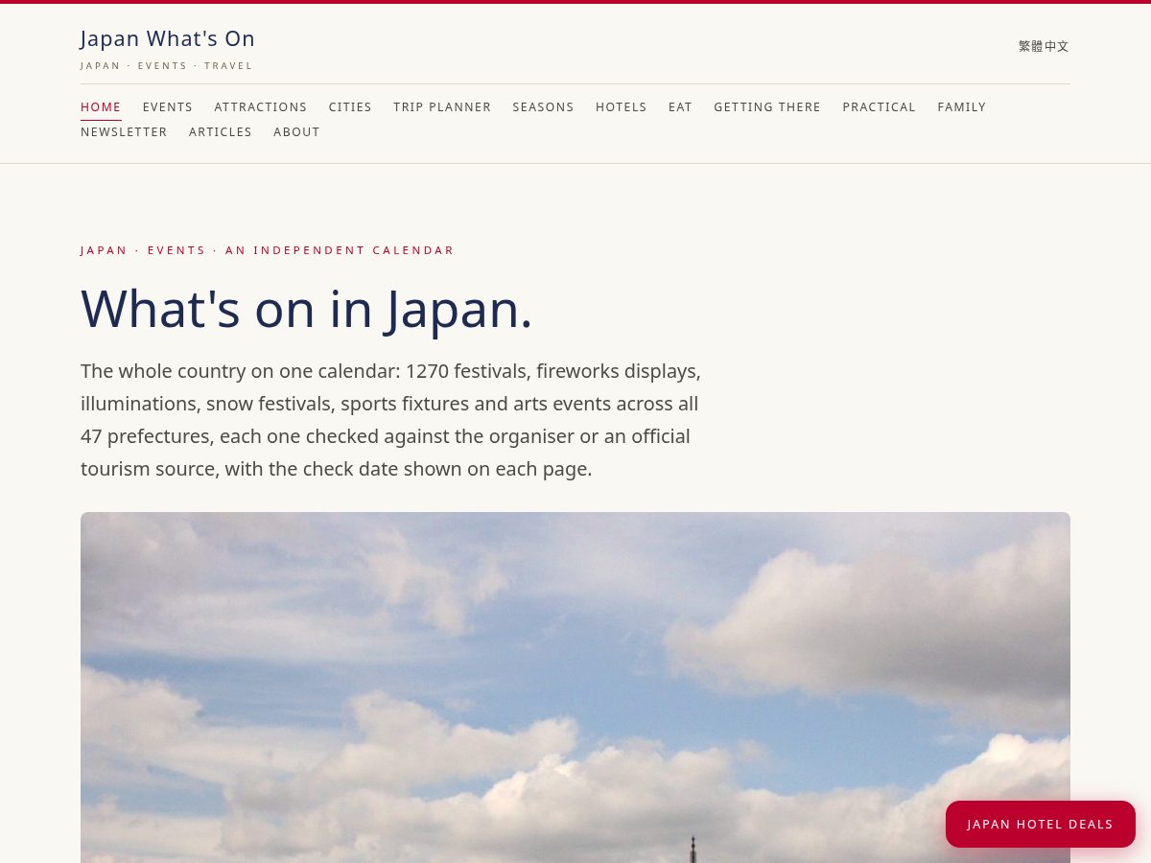Switch language to 繁體中文

(x=1044, y=46)
